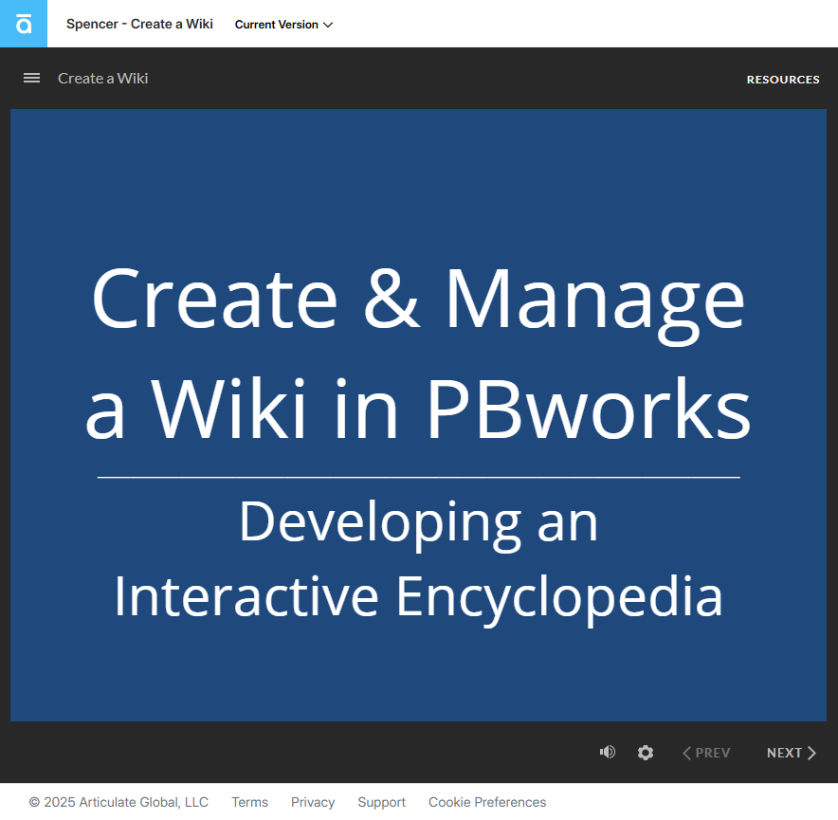This screenshot has width=838, height=820.
Task: Open player settings gear icon
Action: (645, 753)
